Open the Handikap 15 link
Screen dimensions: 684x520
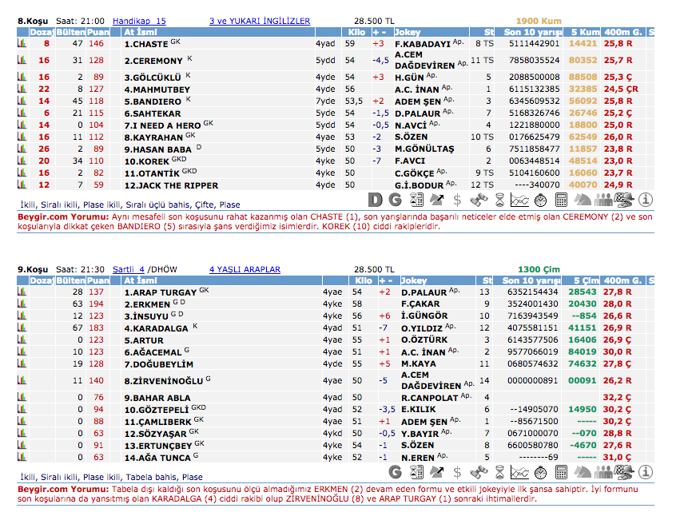(139, 22)
